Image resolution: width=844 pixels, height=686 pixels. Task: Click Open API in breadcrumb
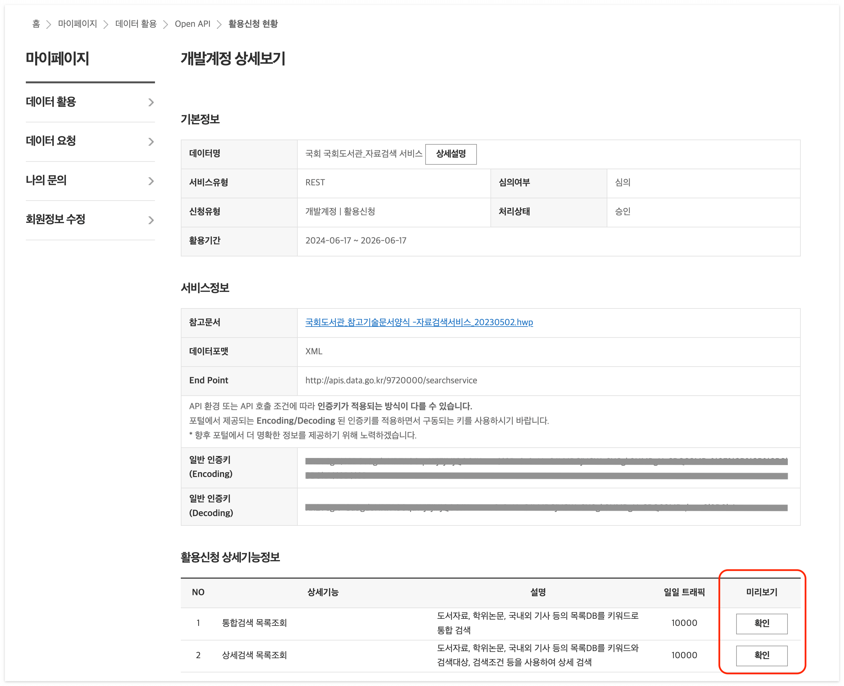[193, 24]
